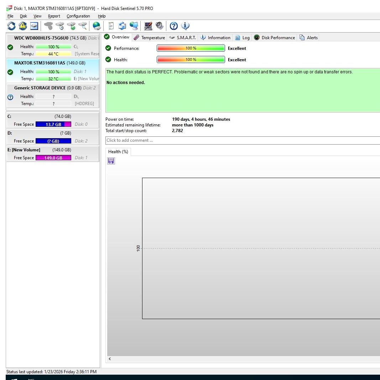Click the C: free space bar
Image resolution: width=380 pixels, height=380 pixels.
53,124
